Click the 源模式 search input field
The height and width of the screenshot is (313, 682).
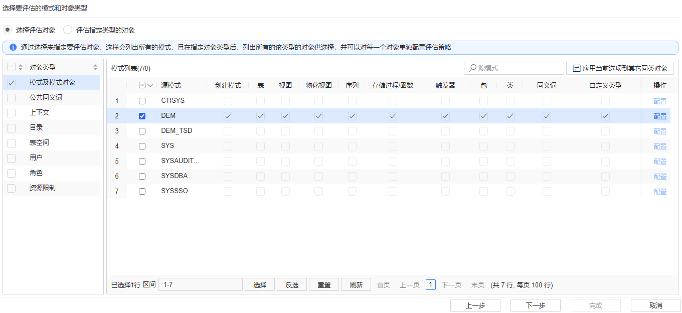514,68
